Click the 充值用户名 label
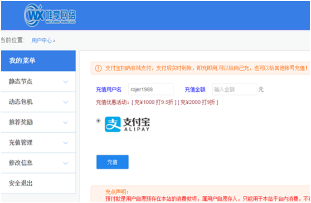311x203 pixels. click(x=109, y=90)
